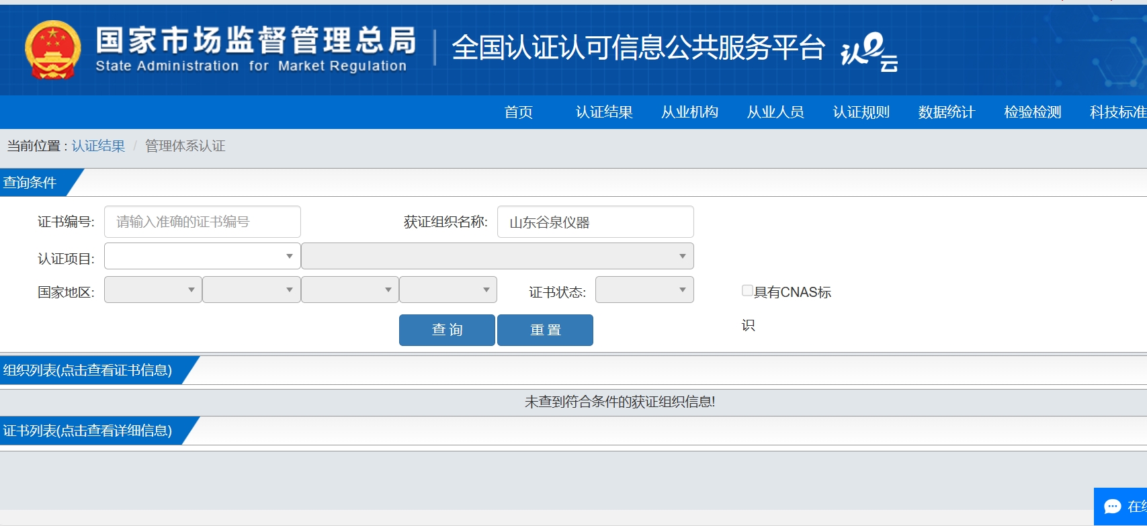Click the 证书编号 input field

coord(202,222)
